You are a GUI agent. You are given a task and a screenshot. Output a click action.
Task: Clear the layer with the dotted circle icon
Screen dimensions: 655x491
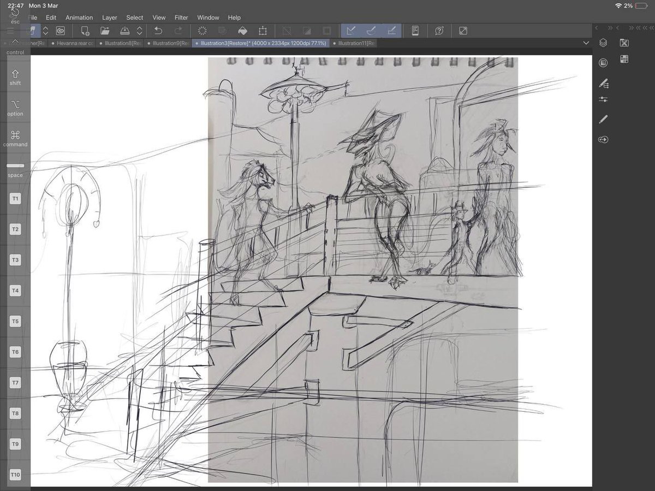point(203,31)
